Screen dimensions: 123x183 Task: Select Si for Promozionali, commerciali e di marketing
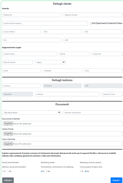[42, 171]
